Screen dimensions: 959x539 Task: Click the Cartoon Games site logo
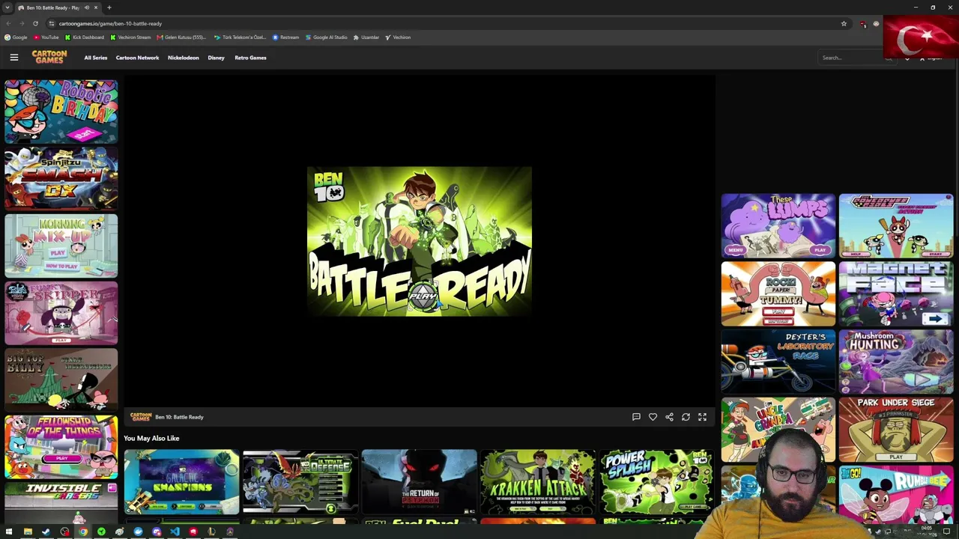49,58
